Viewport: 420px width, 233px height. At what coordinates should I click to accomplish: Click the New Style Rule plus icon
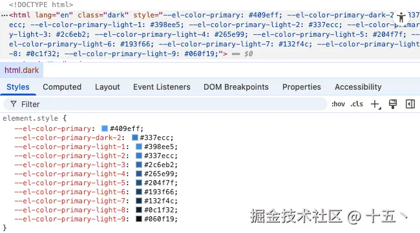tap(375, 104)
